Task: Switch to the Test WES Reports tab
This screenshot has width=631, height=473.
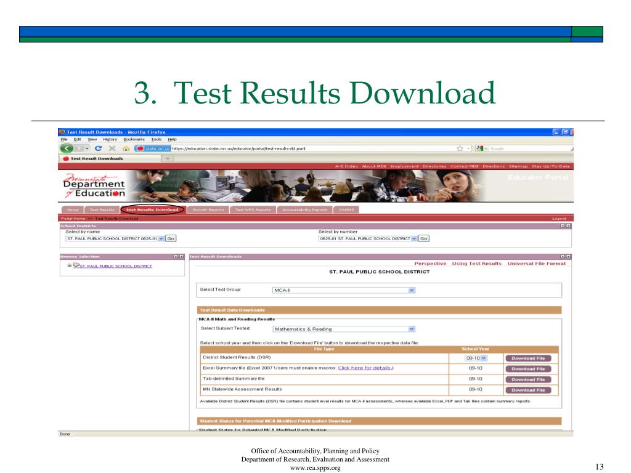Action: click(x=253, y=209)
